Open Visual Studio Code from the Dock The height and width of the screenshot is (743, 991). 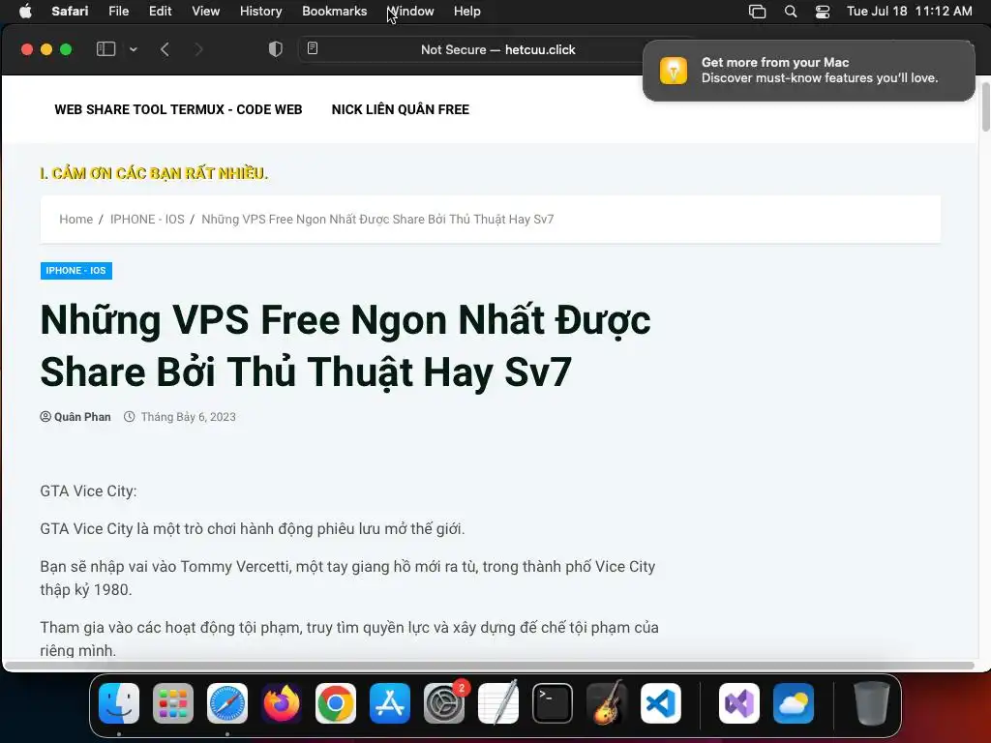pyautogui.click(x=661, y=703)
